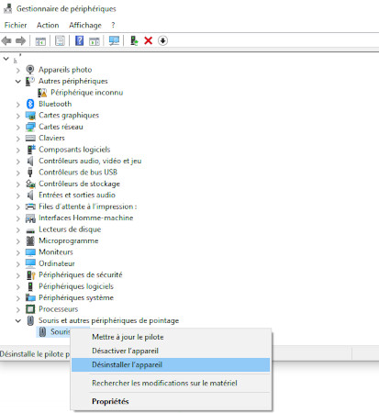Expand the Interfaces Homme-machine arrow
This screenshot has width=379, height=413.
tap(17, 218)
